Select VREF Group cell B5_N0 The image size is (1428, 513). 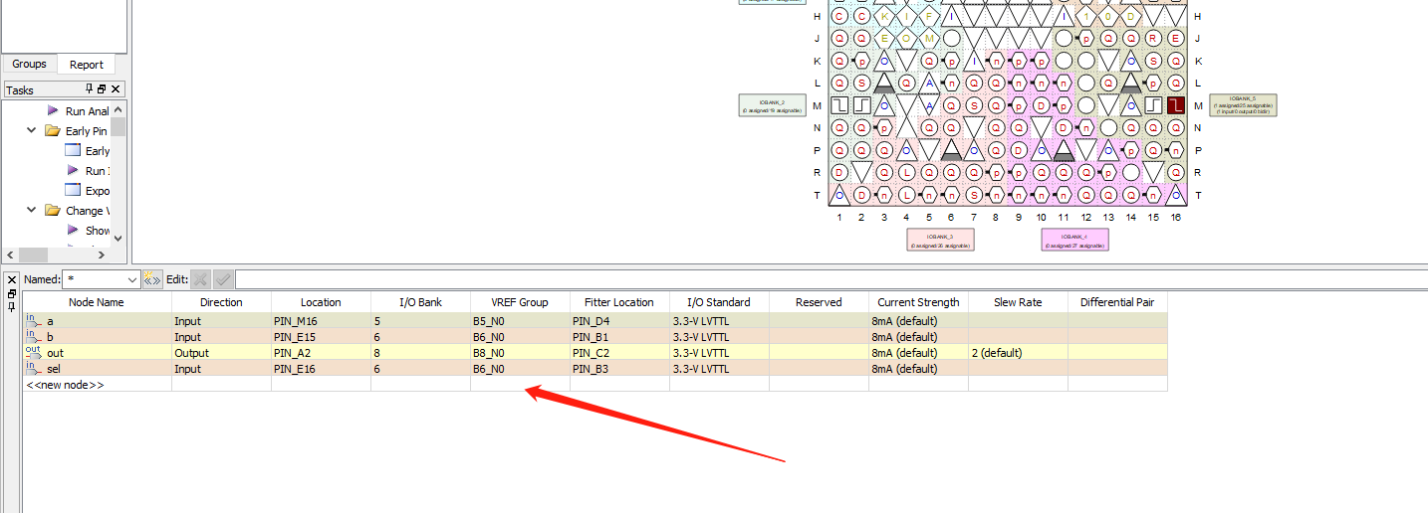pyautogui.click(x=520, y=321)
